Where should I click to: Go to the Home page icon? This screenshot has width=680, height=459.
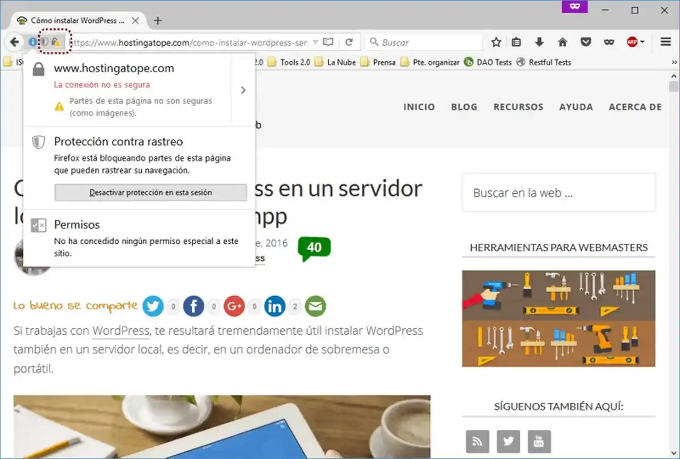coord(563,42)
